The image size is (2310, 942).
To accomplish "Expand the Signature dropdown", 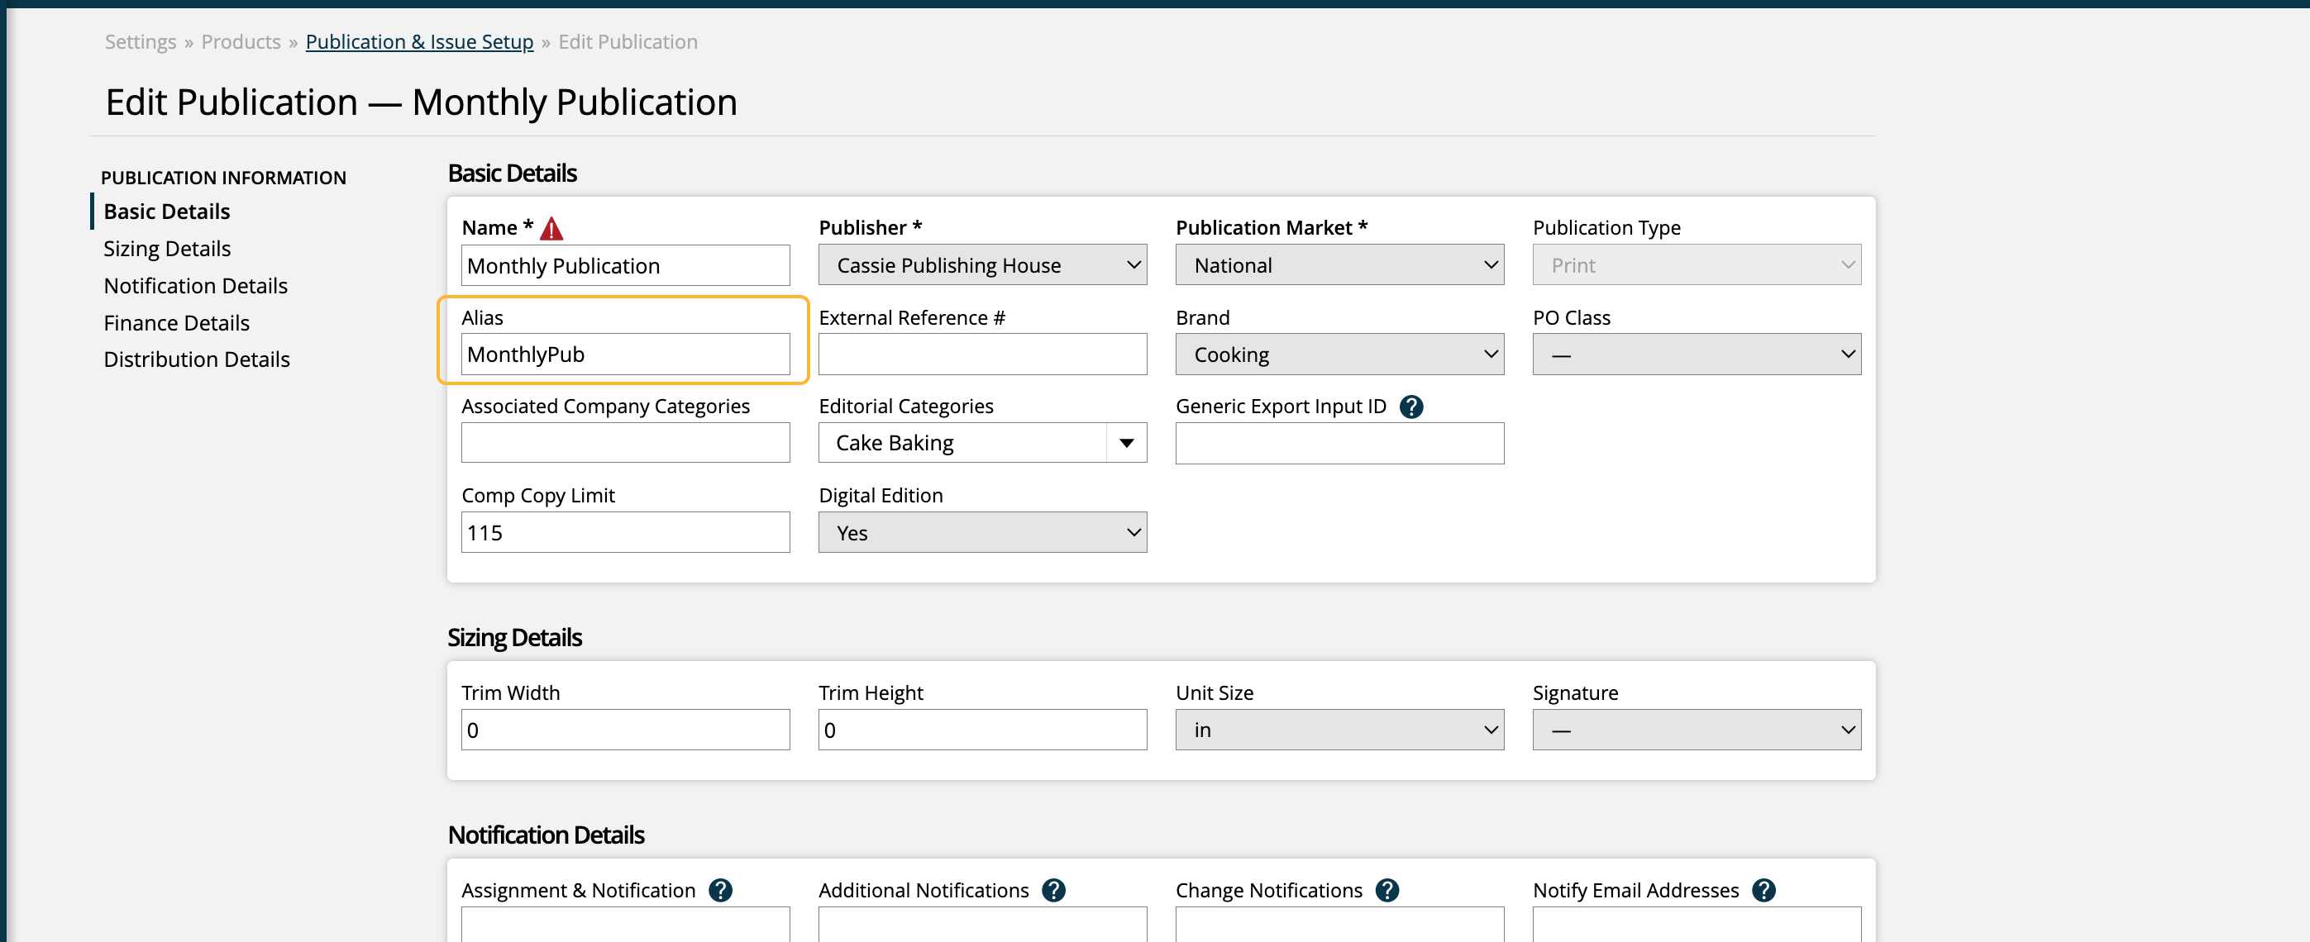I will click(1696, 730).
